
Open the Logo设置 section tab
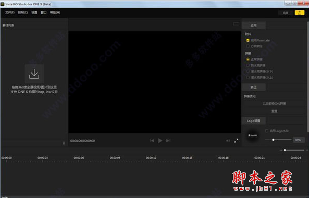coord(254,121)
